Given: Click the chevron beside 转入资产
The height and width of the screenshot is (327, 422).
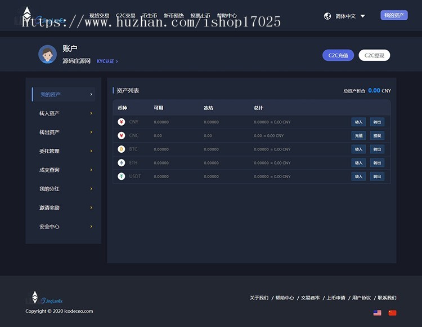Looking at the screenshot, I should coord(91,113).
